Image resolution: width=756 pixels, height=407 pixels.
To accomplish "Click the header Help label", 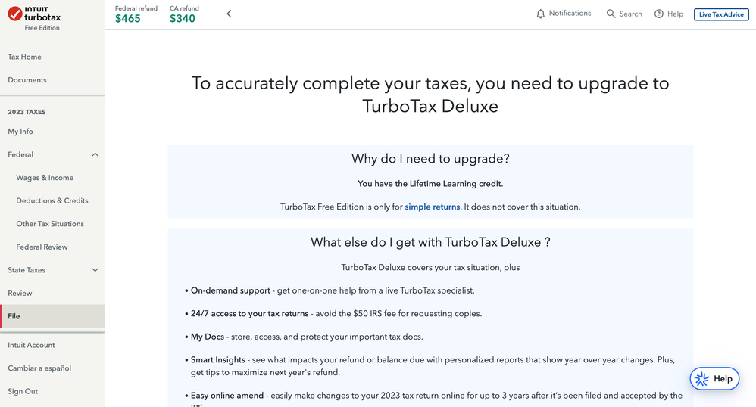I will tap(675, 14).
